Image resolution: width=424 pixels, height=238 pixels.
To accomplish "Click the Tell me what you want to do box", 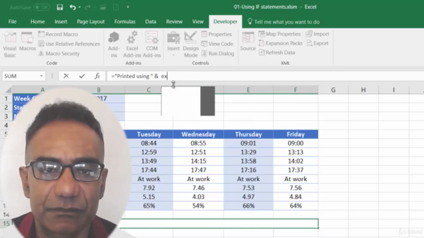I will 284,22.
